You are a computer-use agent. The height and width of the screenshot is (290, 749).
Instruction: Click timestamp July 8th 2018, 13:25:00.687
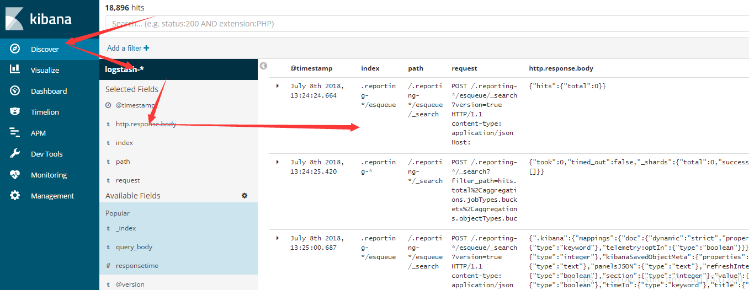pyautogui.click(x=317, y=243)
